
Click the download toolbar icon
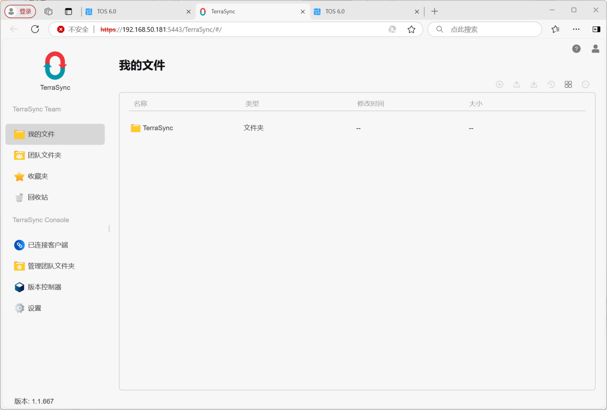pos(534,84)
